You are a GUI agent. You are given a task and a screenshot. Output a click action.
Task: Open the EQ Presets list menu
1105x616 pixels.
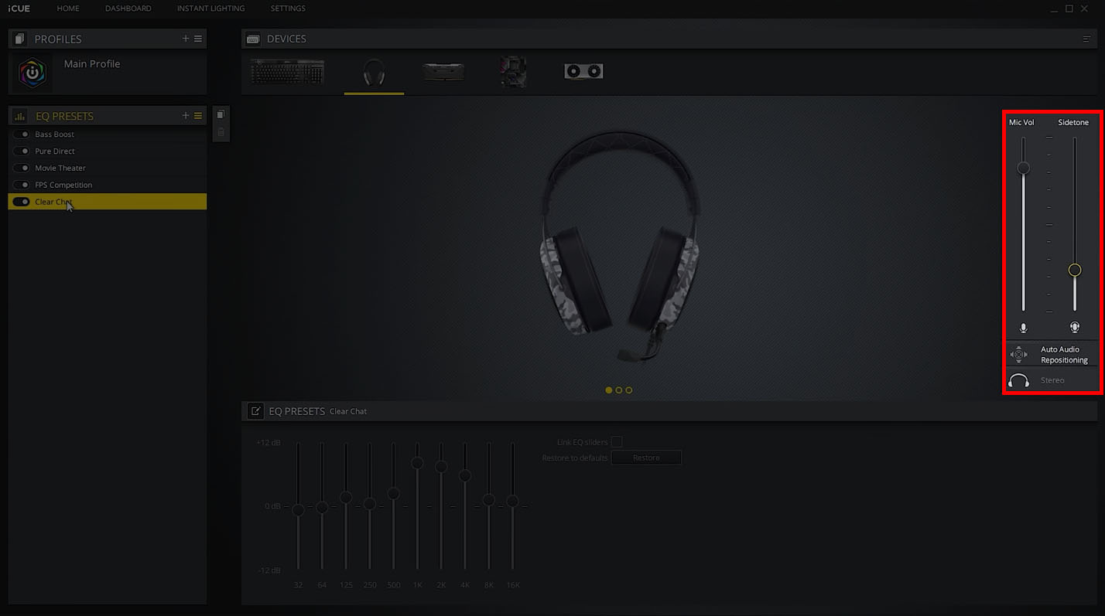click(199, 115)
